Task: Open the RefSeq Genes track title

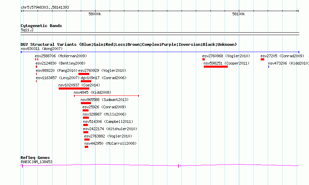Action: click(x=35, y=158)
